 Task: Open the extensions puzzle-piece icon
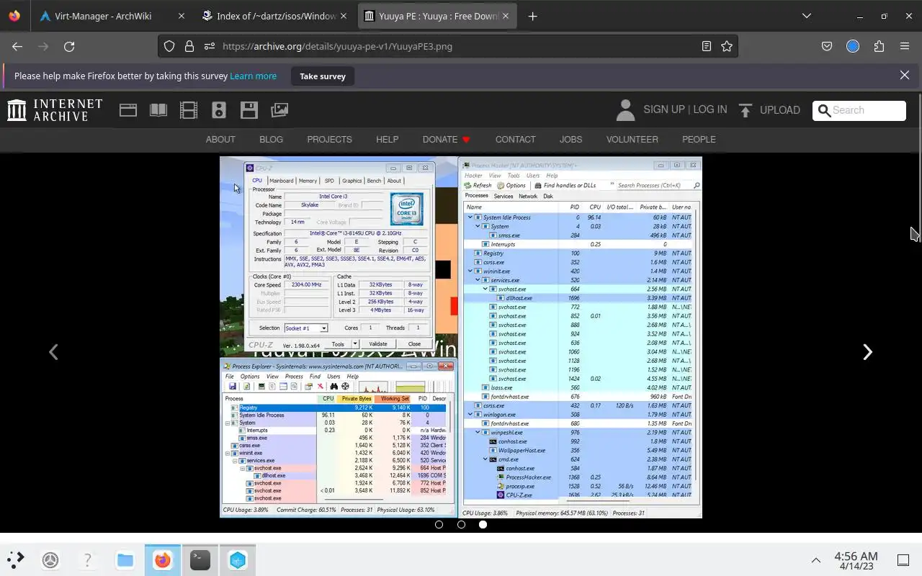[x=879, y=46]
